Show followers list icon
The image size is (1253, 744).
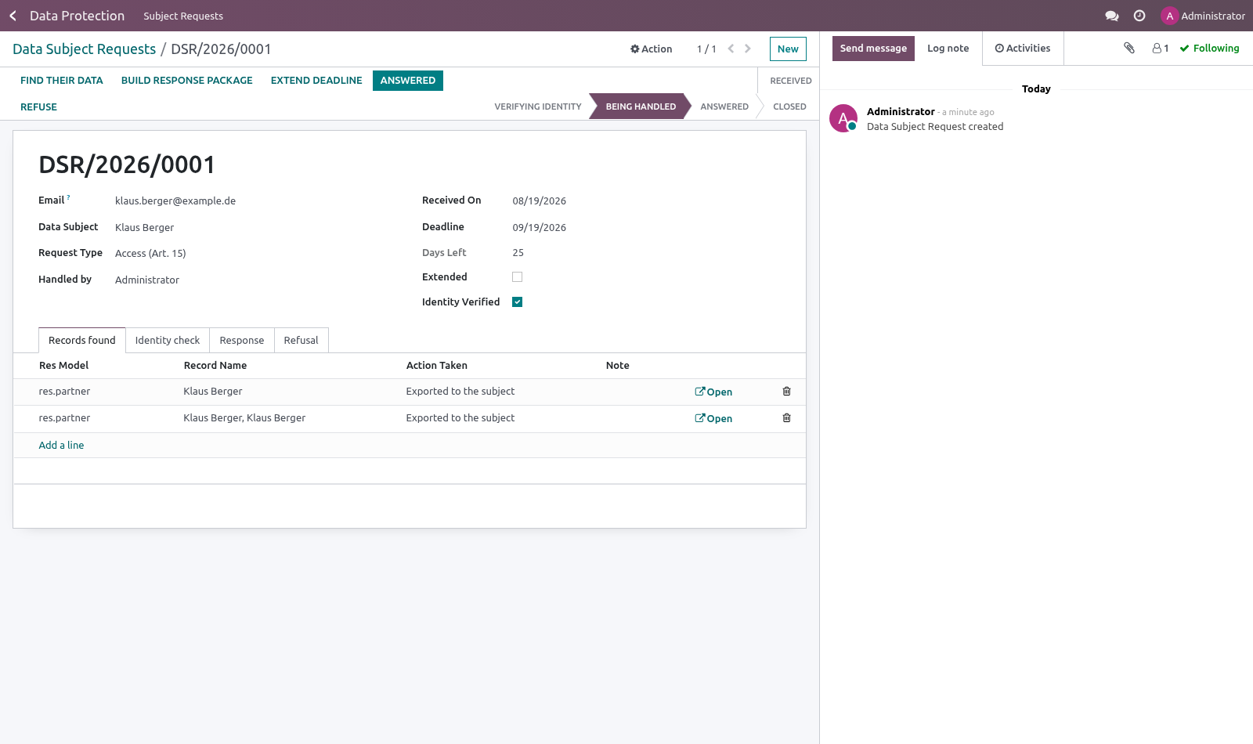[x=1161, y=49]
